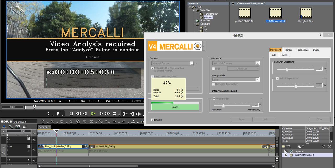Step back one frame in player

click(85, 114)
